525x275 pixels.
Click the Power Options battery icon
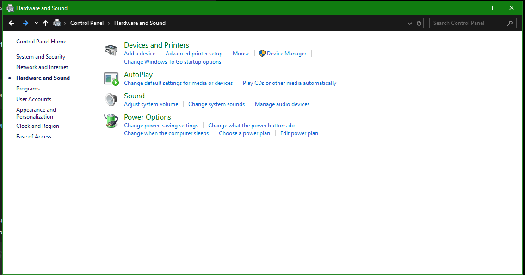click(111, 120)
